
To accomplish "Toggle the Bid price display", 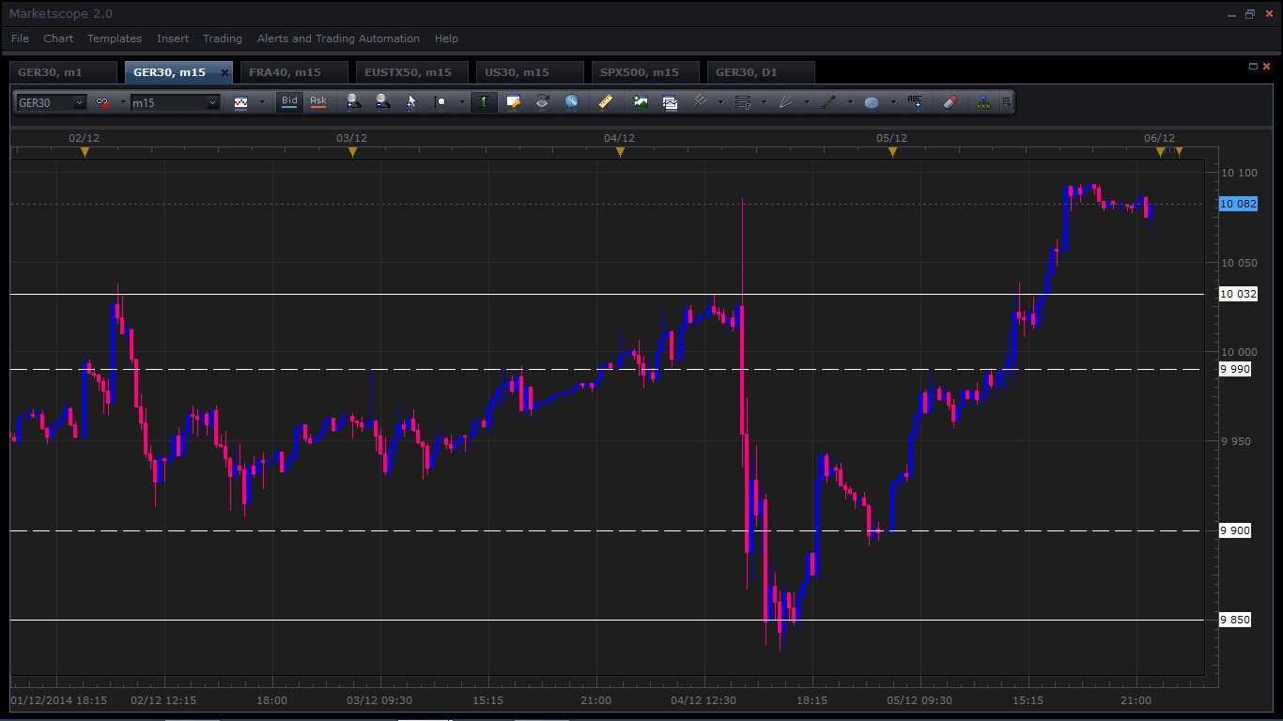I will pos(289,102).
